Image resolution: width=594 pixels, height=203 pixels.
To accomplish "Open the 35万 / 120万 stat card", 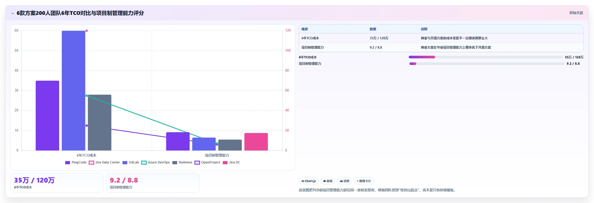I will (57, 183).
